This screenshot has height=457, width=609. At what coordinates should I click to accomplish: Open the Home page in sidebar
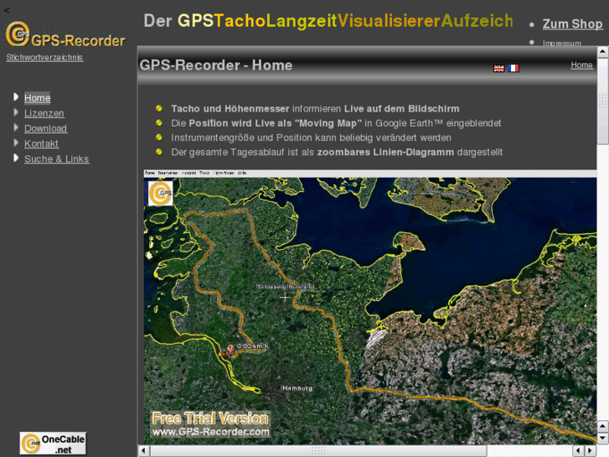coord(38,97)
